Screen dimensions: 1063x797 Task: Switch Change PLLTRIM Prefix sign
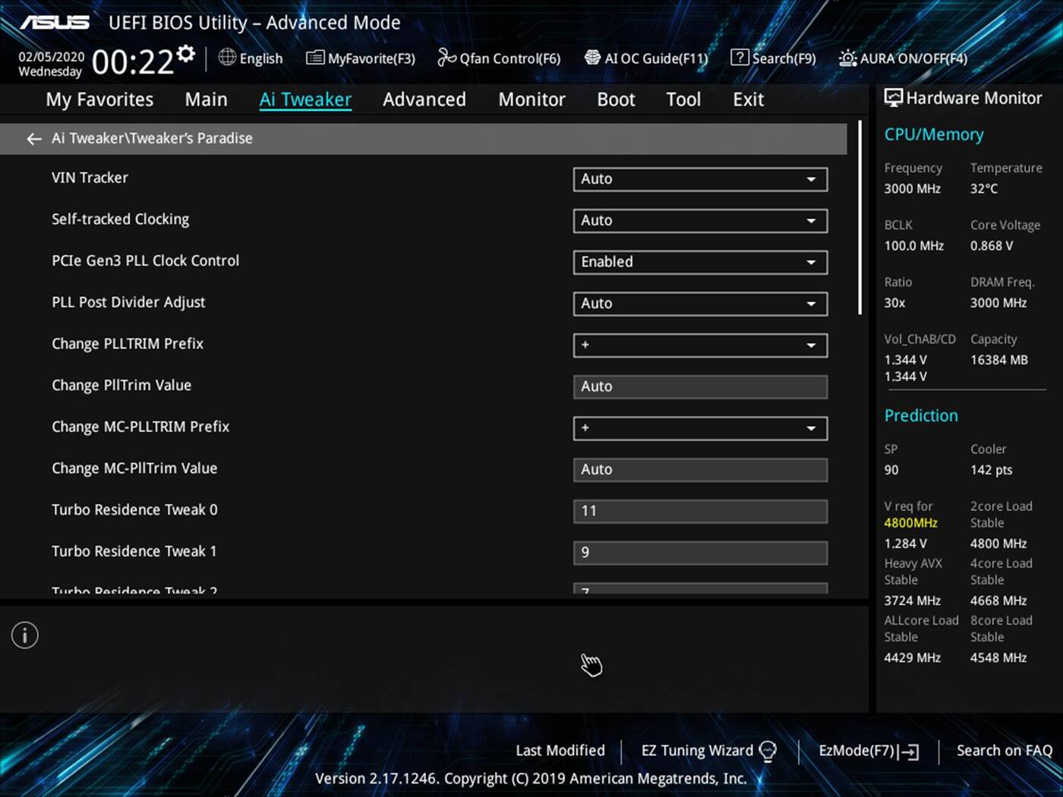pos(699,345)
